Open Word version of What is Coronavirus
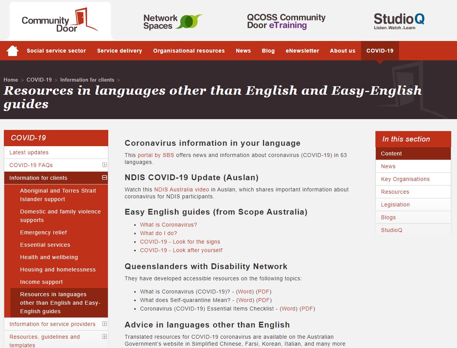 point(245,292)
